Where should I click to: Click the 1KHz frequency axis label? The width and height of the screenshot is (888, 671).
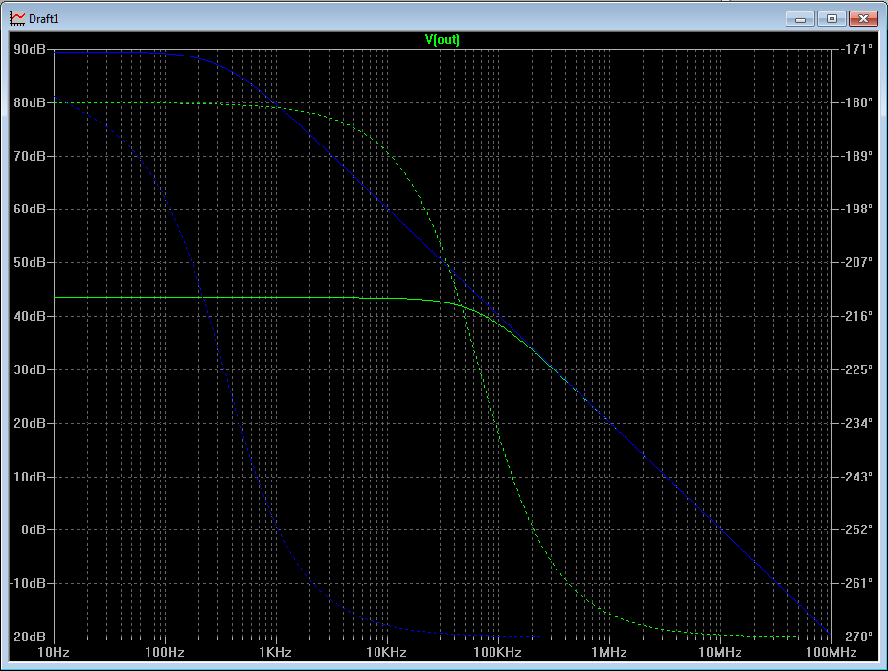275,652
